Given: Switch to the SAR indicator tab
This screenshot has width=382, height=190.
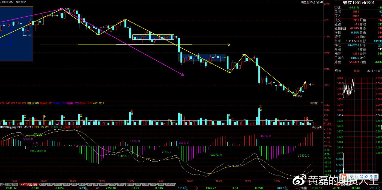Looking at the screenshot, I should (161, 184).
